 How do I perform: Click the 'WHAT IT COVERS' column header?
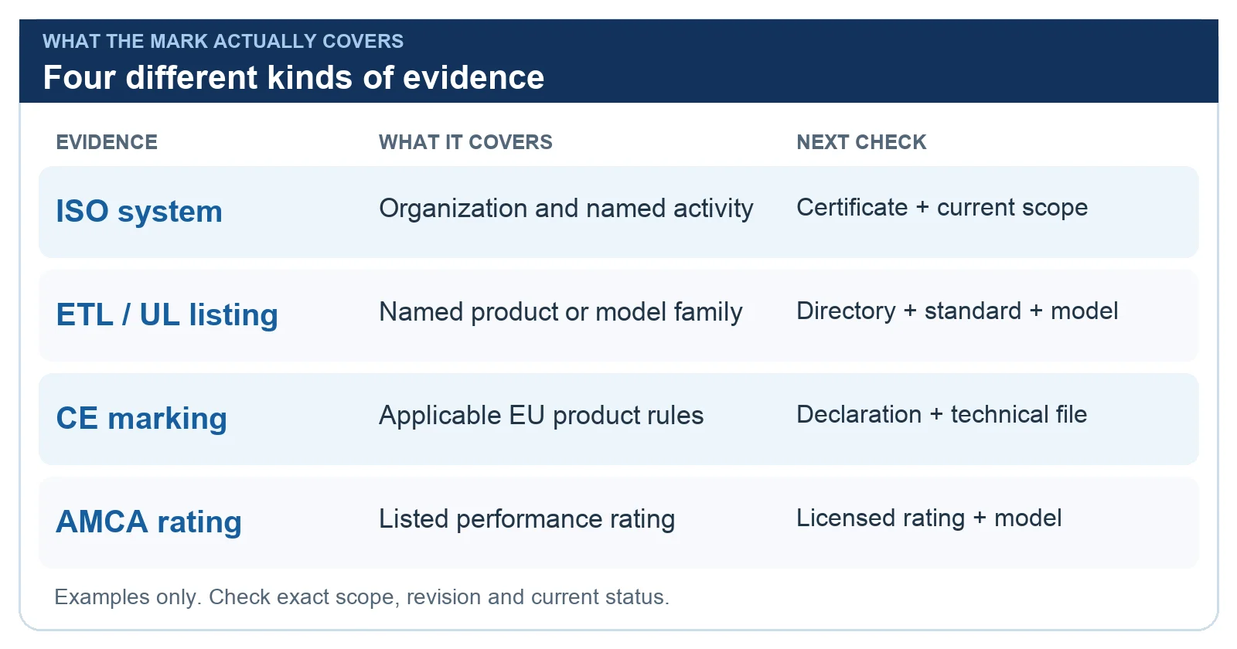(x=465, y=142)
